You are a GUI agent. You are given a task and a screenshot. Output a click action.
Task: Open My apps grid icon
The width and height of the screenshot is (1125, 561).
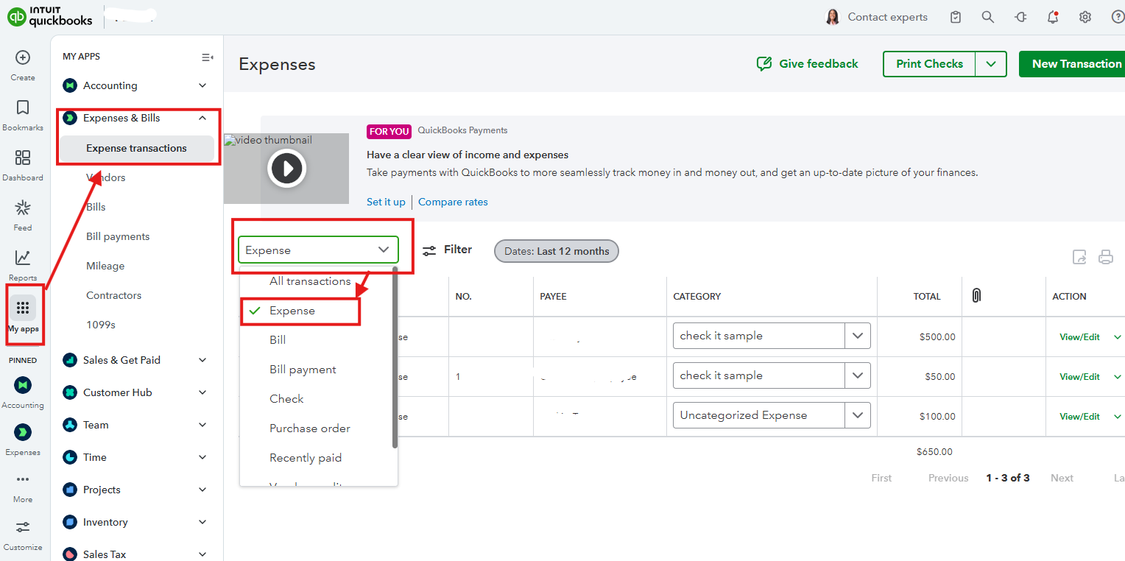pyautogui.click(x=23, y=308)
